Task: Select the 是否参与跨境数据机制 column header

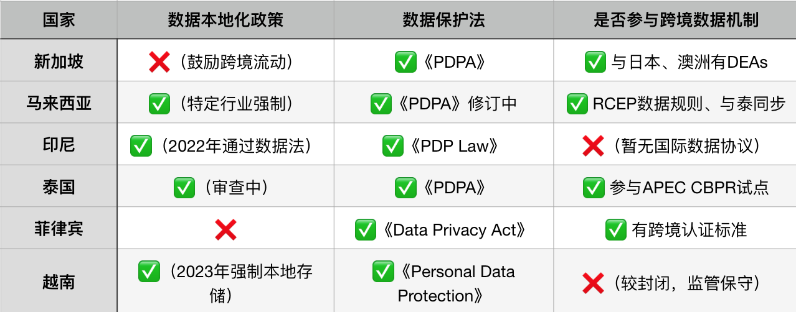Action: point(676,19)
